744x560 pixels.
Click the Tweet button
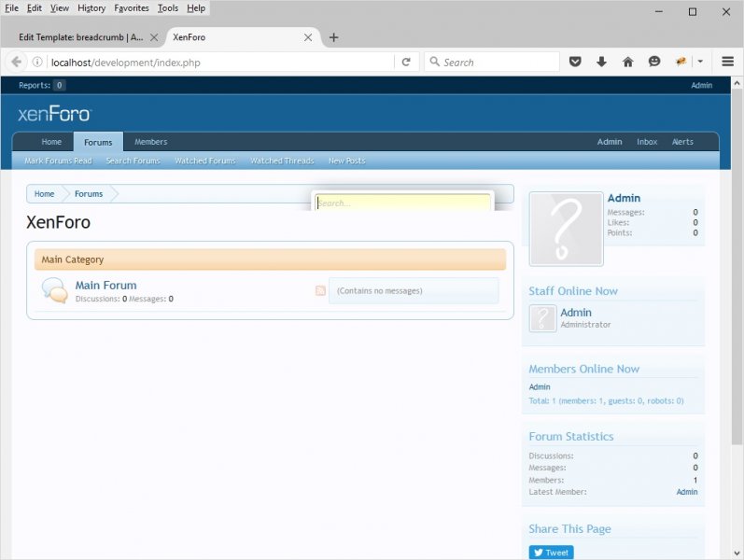[552, 553]
